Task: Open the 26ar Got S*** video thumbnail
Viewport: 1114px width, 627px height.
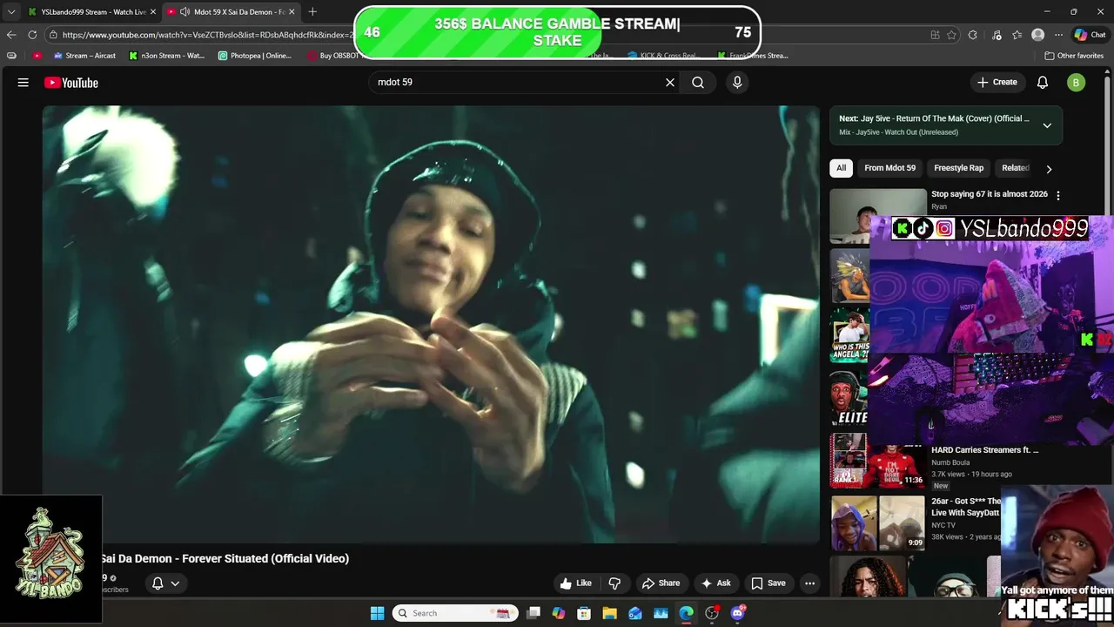Action: [x=877, y=522]
